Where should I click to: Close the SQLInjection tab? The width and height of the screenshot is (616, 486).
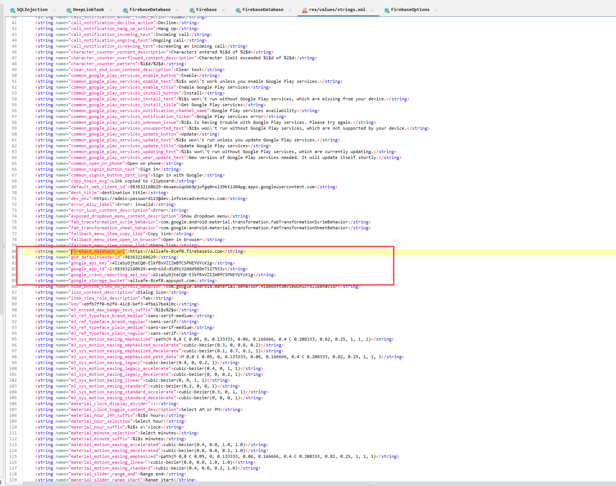coord(54,10)
